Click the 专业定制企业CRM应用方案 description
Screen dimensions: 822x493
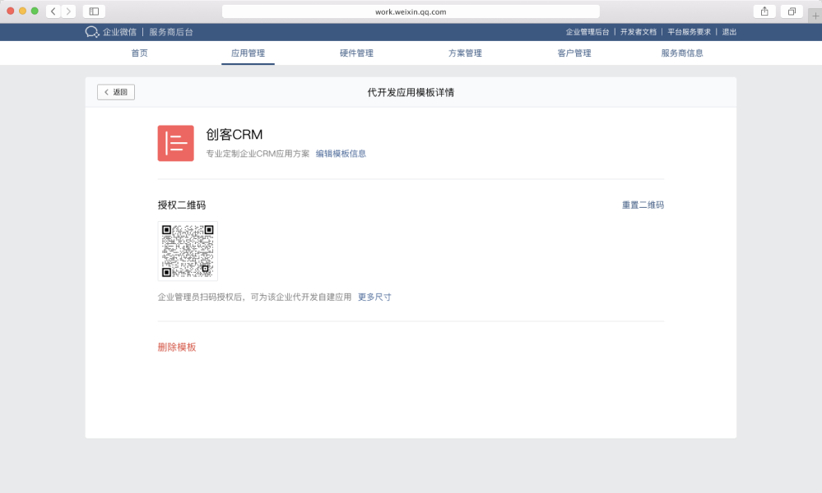[258, 154]
